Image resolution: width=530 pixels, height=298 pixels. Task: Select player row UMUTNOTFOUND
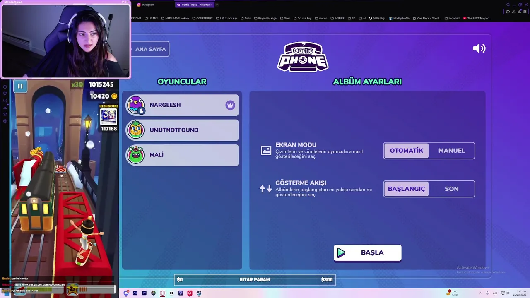tap(182, 130)
